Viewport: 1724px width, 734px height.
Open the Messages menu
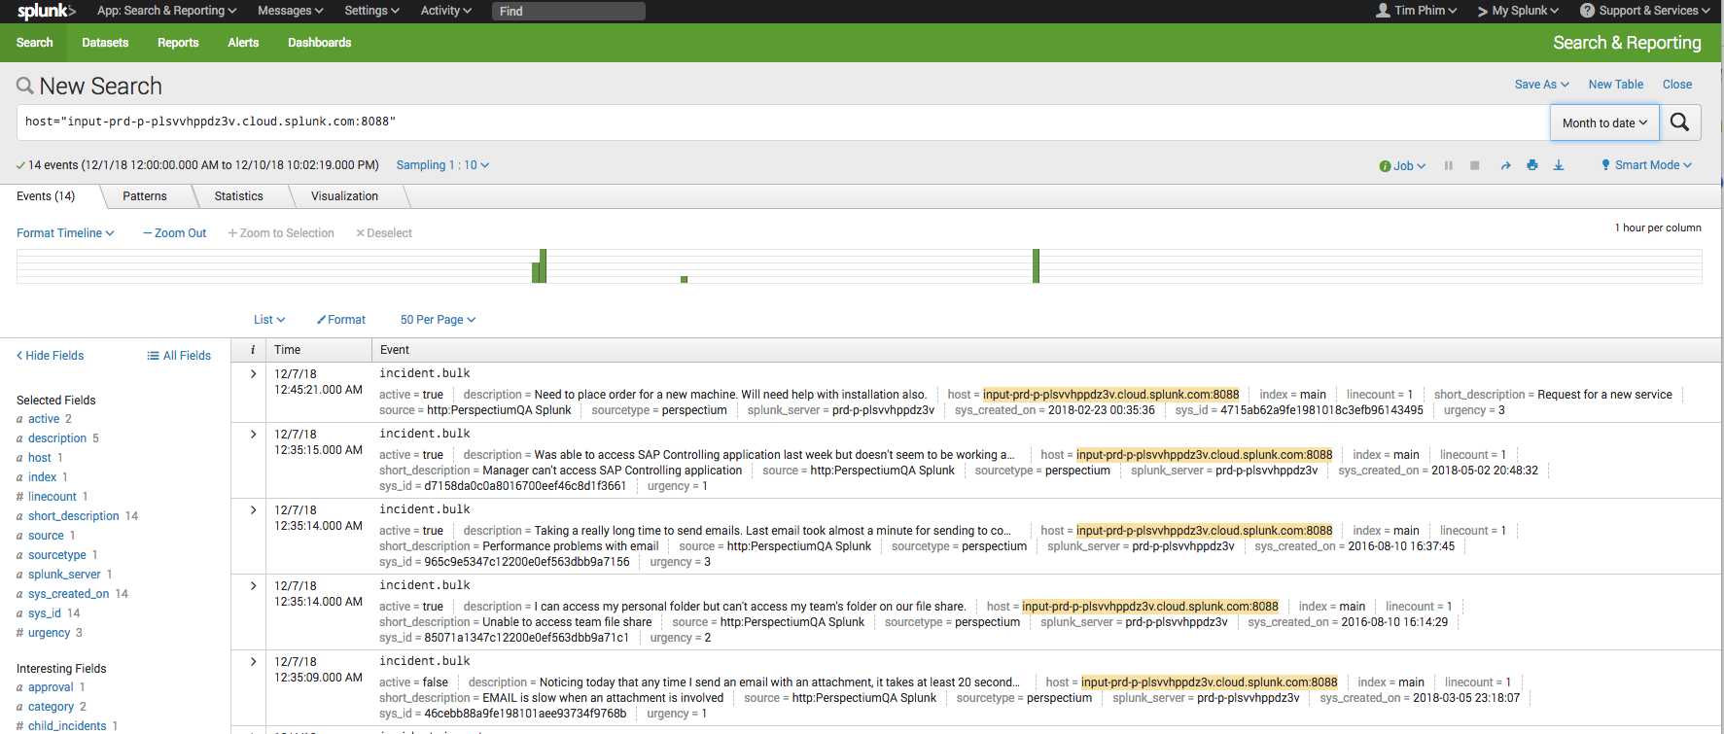click(291, 11)
